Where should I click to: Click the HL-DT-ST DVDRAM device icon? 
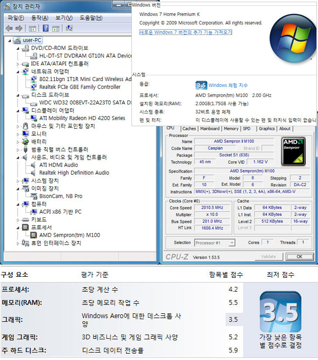pyautogui.click(x=34, y=56)
